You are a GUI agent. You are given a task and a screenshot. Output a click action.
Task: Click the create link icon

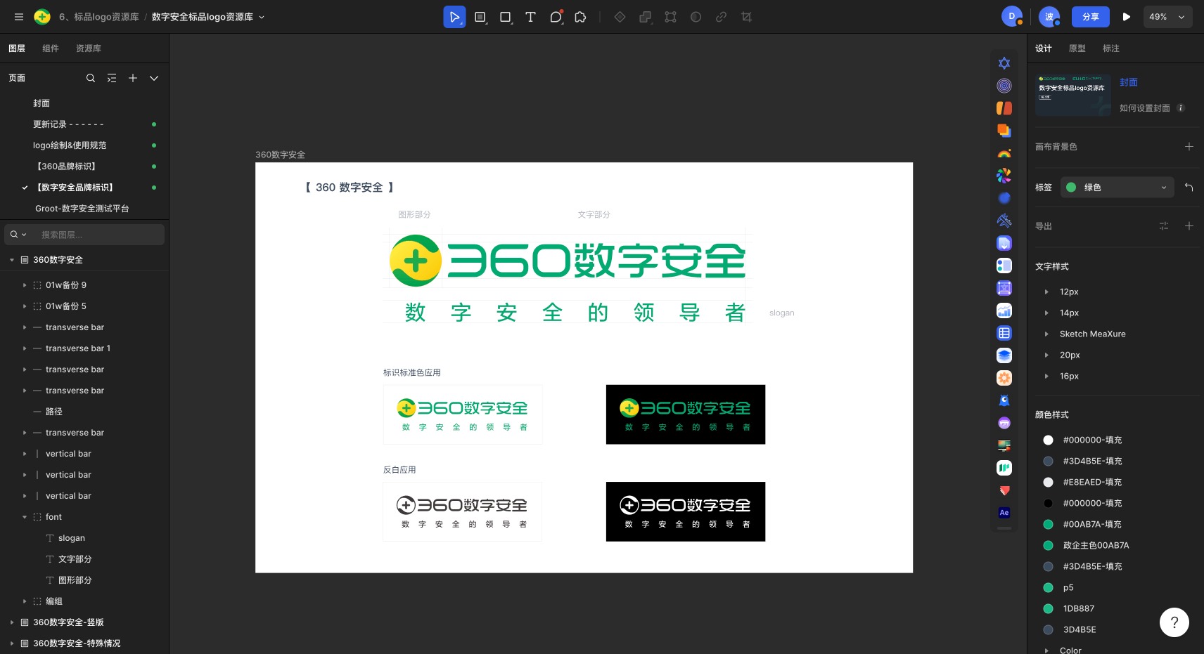tap(721, 17)
